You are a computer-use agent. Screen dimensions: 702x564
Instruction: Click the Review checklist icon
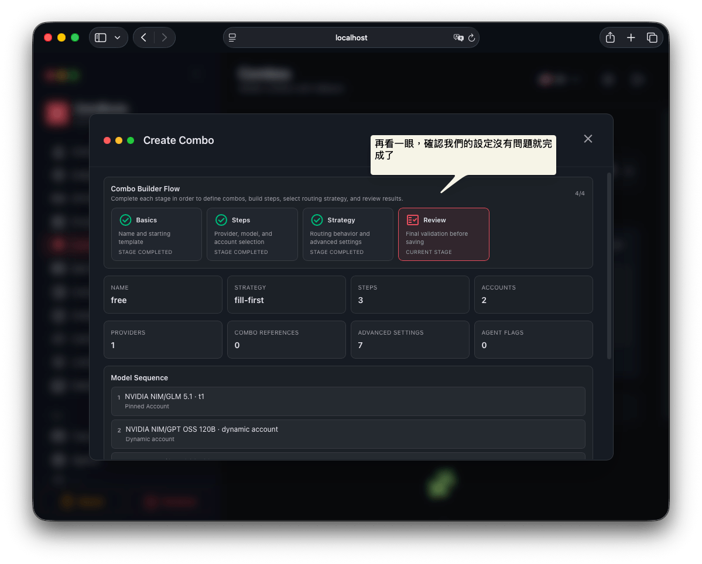[412, 220]
